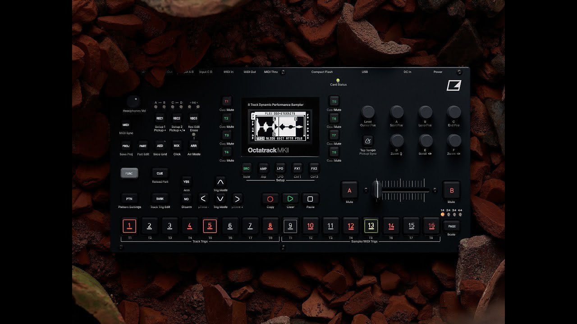Click the Level Cursor Pos knob
Image resolution: width=577 pixels, height=324 pixels.
point(368,112)
